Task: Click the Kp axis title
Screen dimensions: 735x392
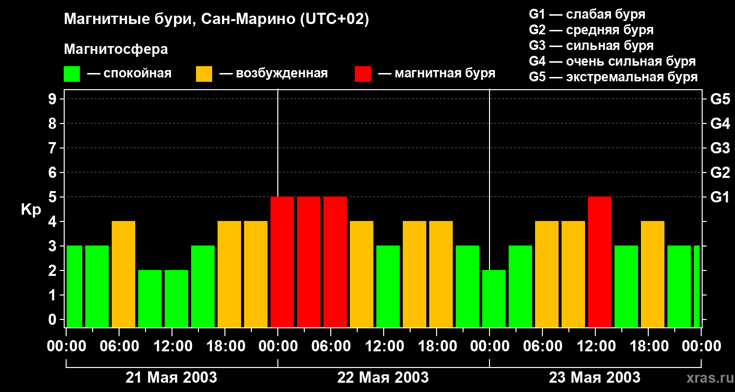Action: pos(31,210)
